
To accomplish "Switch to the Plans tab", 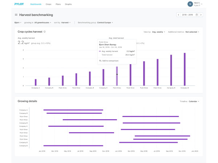I will [x=58, y=4].
